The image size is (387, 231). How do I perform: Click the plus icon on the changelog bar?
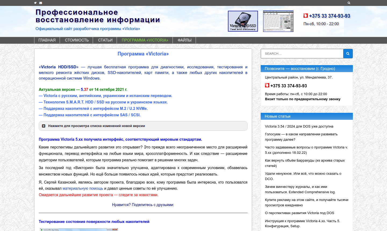tap(44, 126)
